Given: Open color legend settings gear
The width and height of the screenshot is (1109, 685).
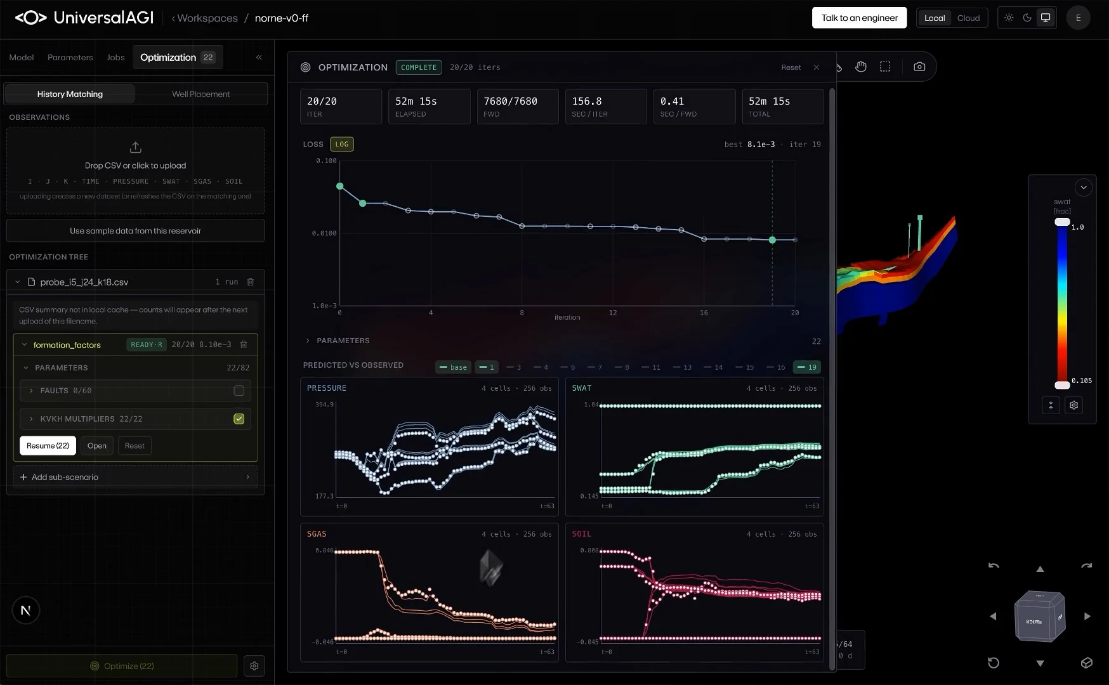Looking at the screenshot, I should pos(1073,405).
